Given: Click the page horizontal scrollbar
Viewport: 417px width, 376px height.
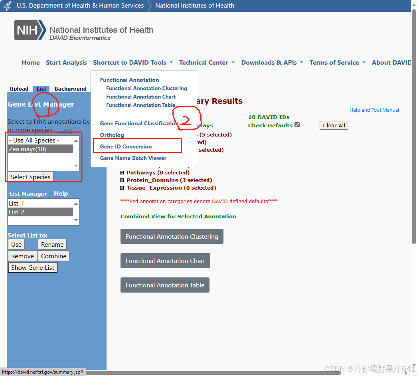Looking at the screenshot, I should tap(213, 373).
